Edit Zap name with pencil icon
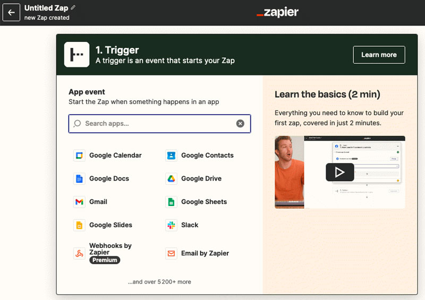 73,7
